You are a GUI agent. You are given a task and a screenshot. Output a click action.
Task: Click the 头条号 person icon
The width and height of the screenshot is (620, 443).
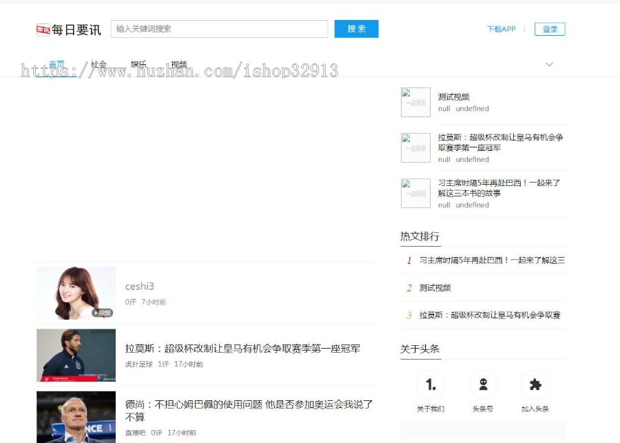click(x=483, y=384)
